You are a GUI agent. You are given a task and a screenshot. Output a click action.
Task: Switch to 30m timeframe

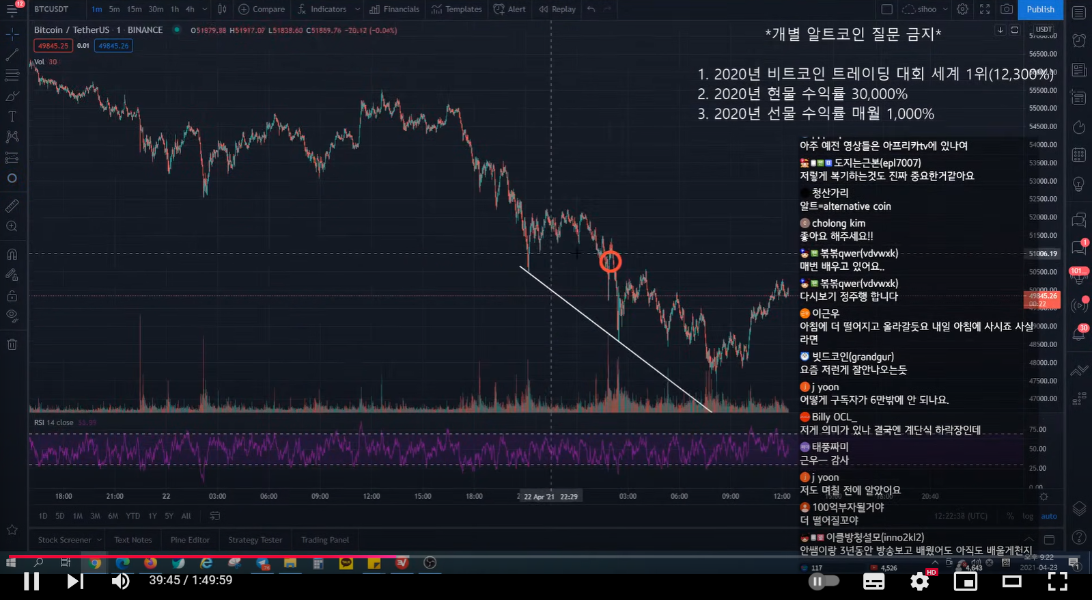156,10
